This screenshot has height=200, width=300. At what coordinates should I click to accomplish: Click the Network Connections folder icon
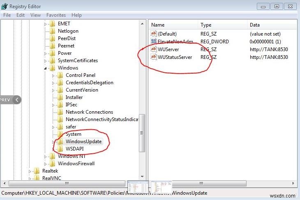click(x=60, y=112)
